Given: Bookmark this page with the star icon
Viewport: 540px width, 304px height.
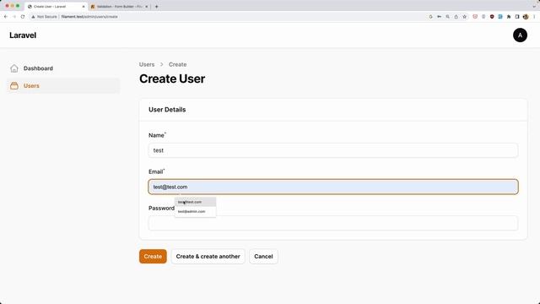Looking at the screenshot, I should pos(465,17).
